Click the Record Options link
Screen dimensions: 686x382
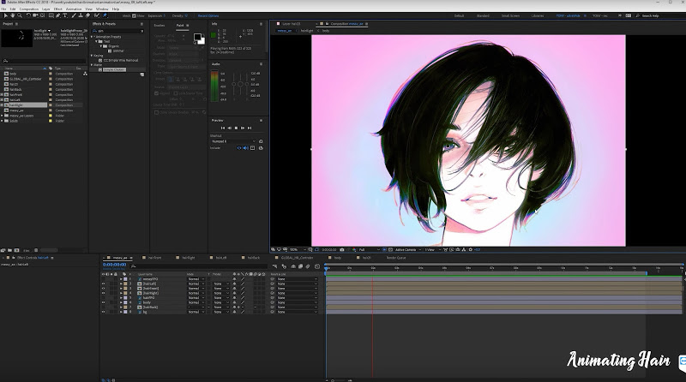[x=208, y=15]
